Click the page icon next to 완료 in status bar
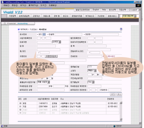 click(2, 126)
